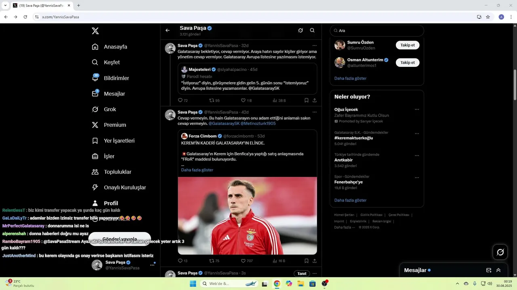Open the floating Grok button
The height and width of the screenshot is (290, 517).
click(x=500, y=252)
